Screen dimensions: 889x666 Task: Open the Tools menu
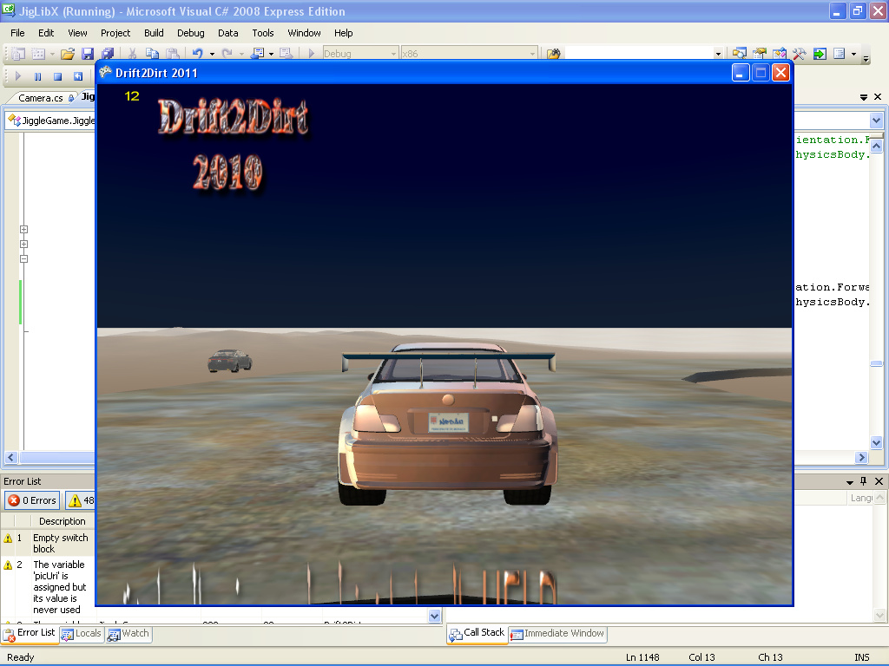263,33
